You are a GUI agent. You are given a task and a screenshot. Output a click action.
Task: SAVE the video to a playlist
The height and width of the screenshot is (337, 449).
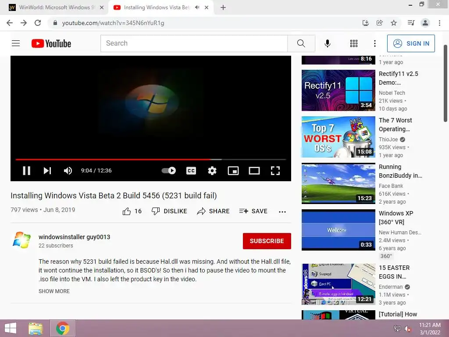click(x=253, y=211)
